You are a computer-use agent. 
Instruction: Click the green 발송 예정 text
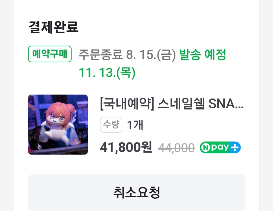[202, 54]
